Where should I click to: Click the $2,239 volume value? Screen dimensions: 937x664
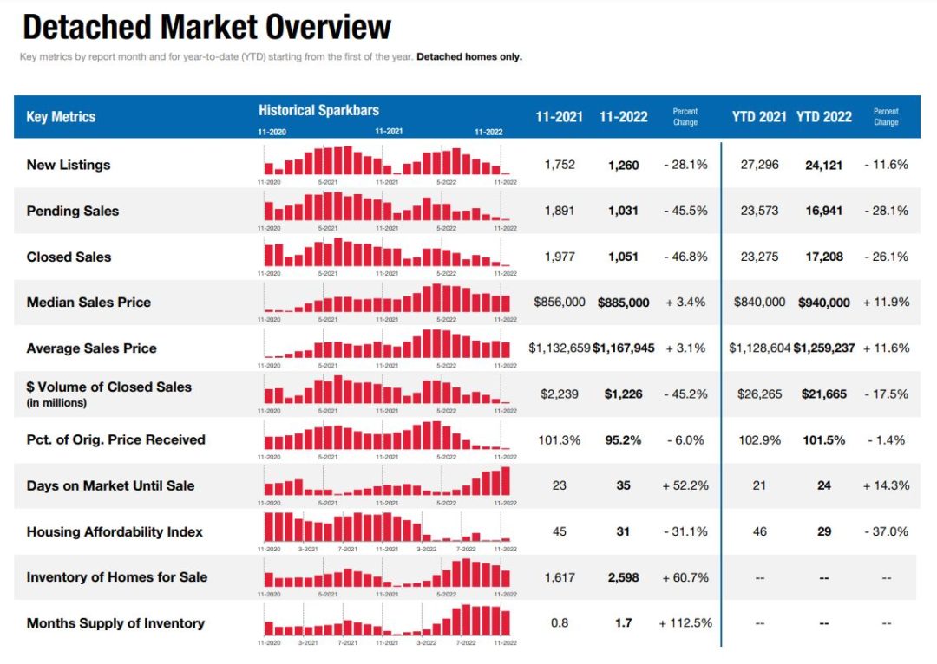[x=560, y=394]
